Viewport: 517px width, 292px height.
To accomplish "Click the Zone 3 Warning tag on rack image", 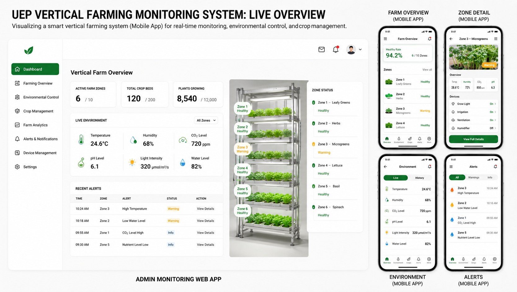I will click(x=243, y=149).
